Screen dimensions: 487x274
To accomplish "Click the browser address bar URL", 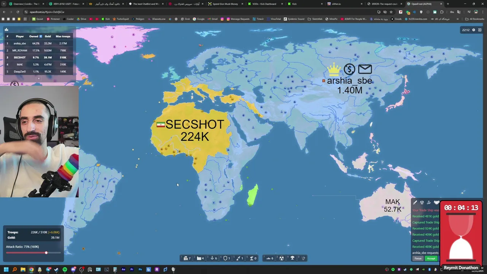I will click(47, 12).
